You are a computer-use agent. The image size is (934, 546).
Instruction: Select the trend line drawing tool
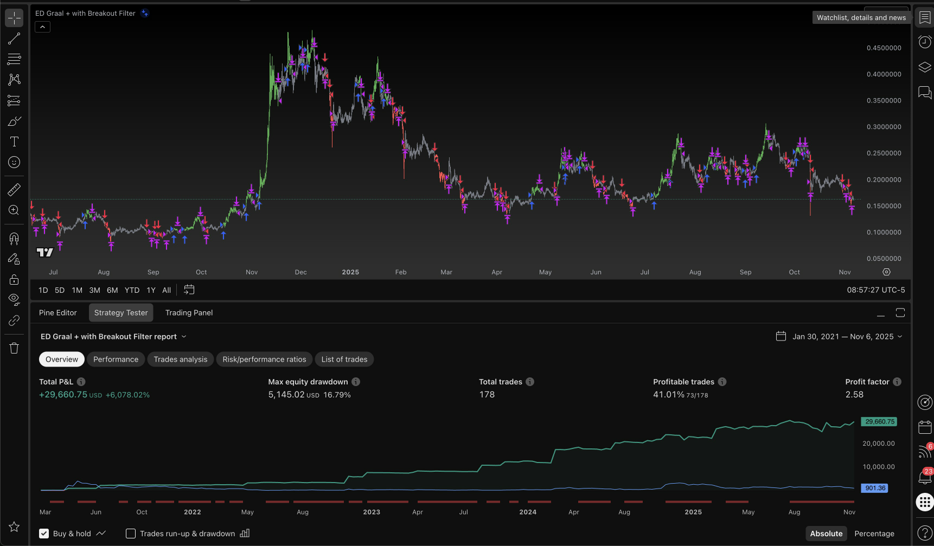(14, 38)
